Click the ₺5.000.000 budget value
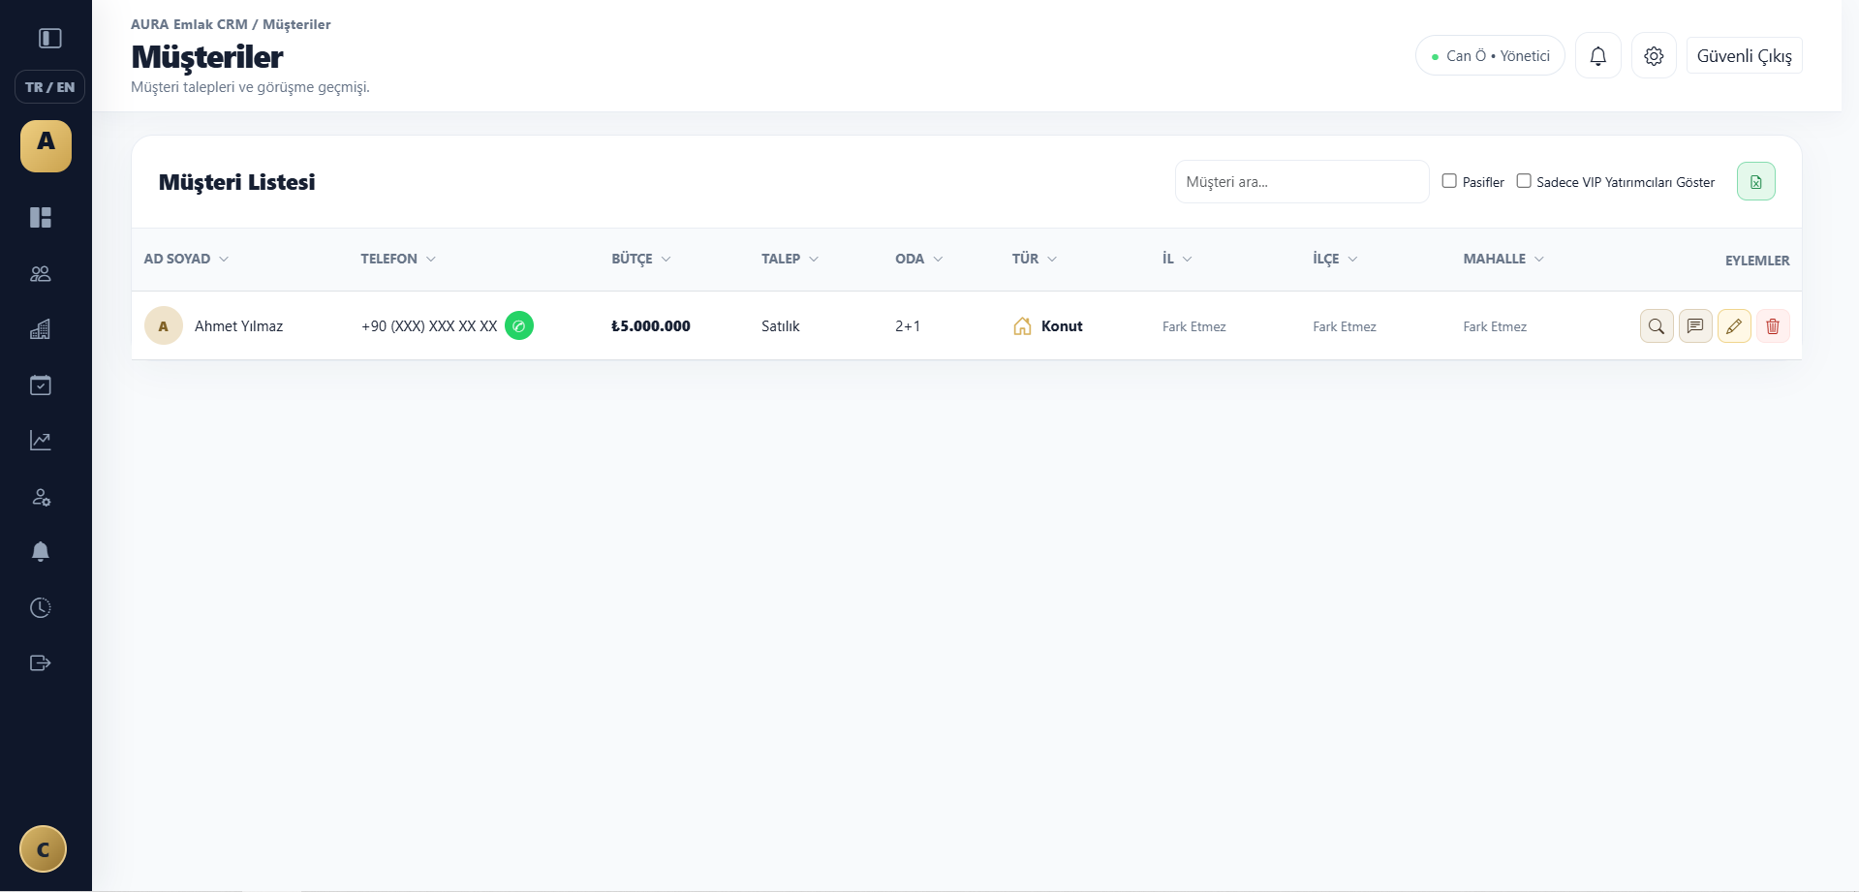Image resolution: width=1859 pixels, height=892 pixels. pos(651,326)
